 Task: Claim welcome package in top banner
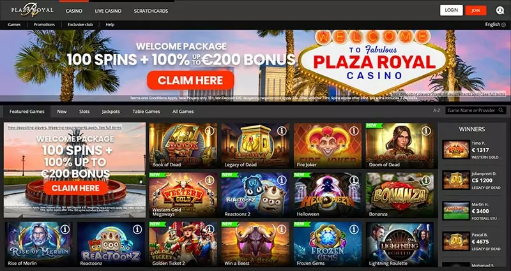pyautogui.click(x=190, y=80)
